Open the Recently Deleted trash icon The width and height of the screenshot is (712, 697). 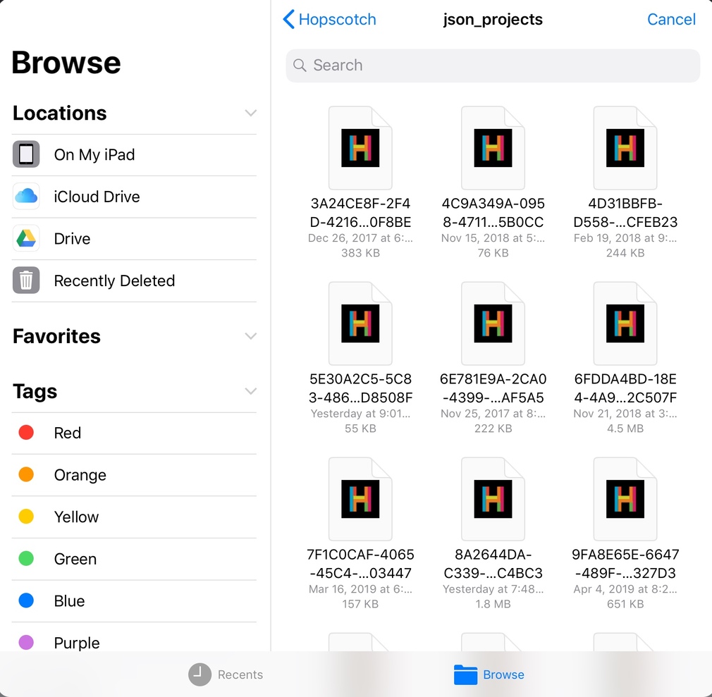coord(26,280)
